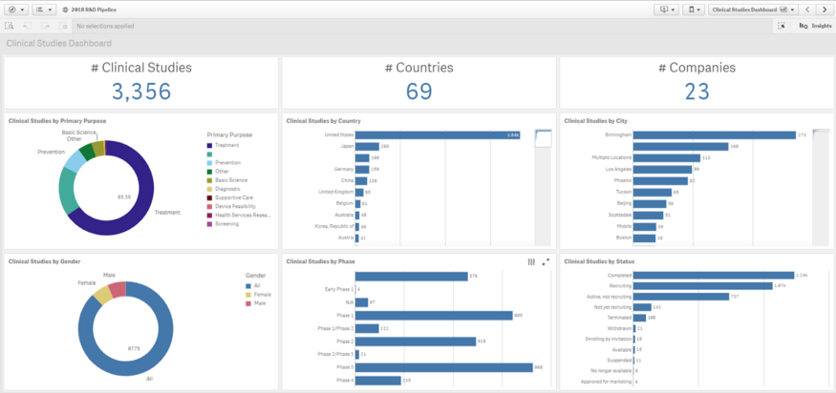Click the Not yet recruiting label
The height and width of the screenshot is (393, 836).
[613, 307]
